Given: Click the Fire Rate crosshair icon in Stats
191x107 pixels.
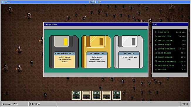Looking at the screenshot, I should point(156,32).
